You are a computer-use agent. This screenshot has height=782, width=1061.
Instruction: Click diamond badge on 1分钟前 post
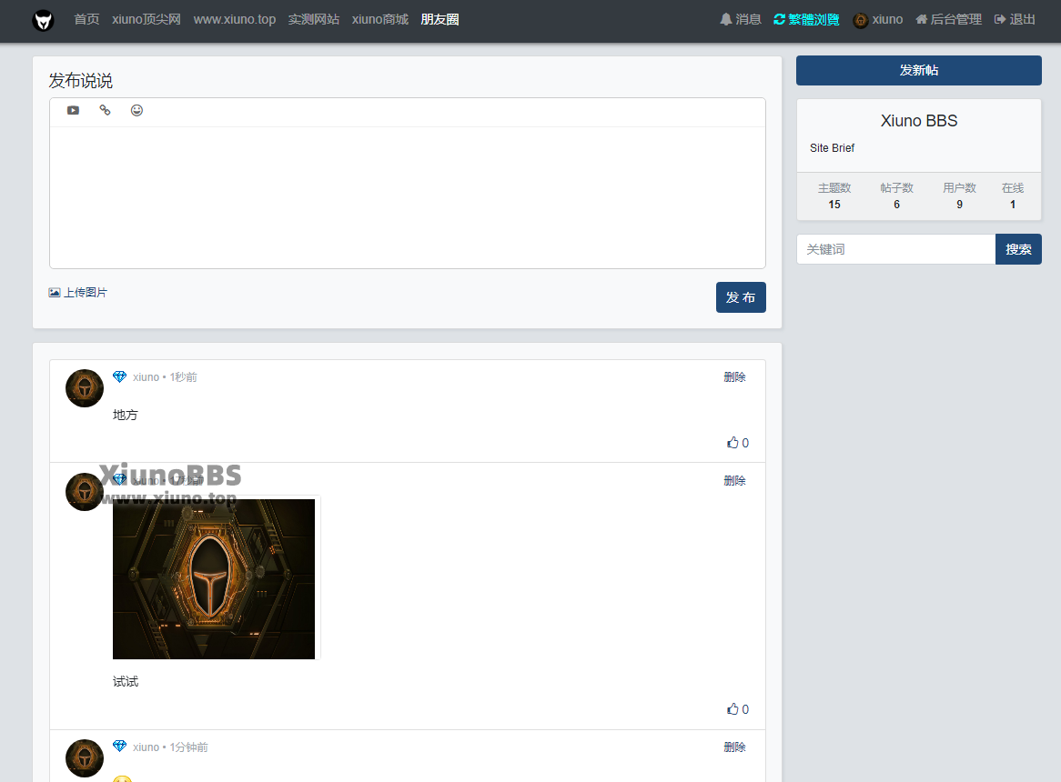(120, 747)
